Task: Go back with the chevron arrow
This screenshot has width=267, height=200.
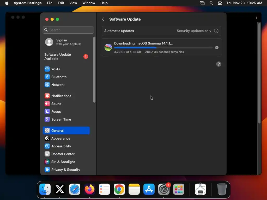Action: click(x=103, y=19)
